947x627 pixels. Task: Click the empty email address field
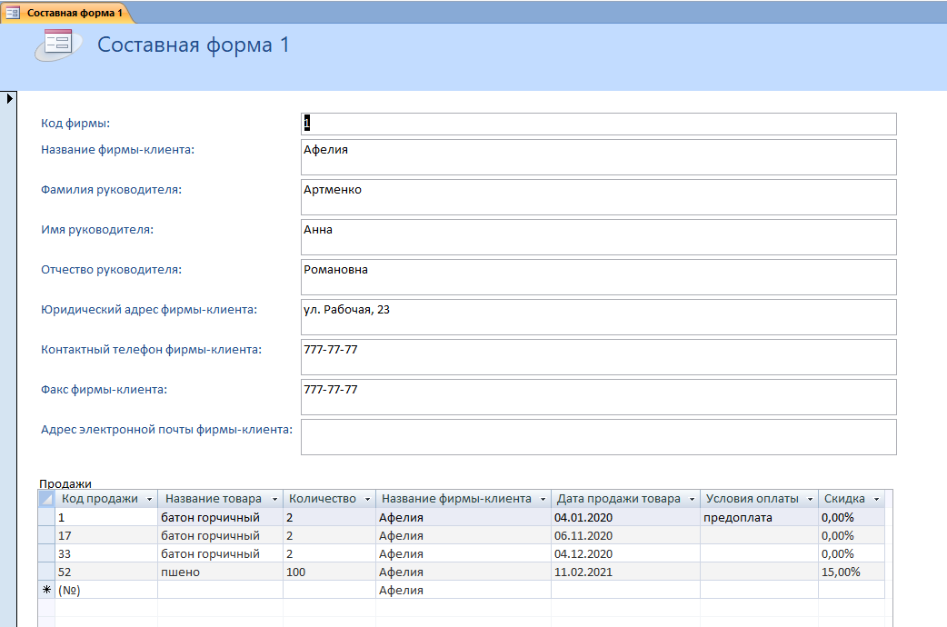pyautogui.click(x=599, y=437)
